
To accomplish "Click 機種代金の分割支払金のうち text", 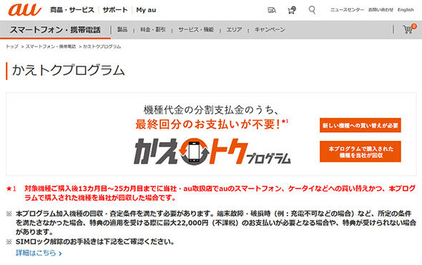I will (211, 110).
